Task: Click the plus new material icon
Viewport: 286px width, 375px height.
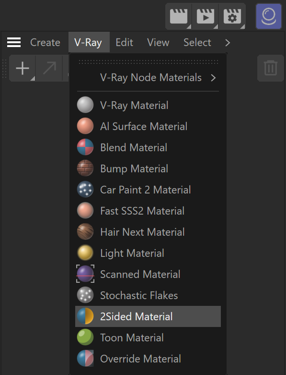Action: [x=23, y=68]
